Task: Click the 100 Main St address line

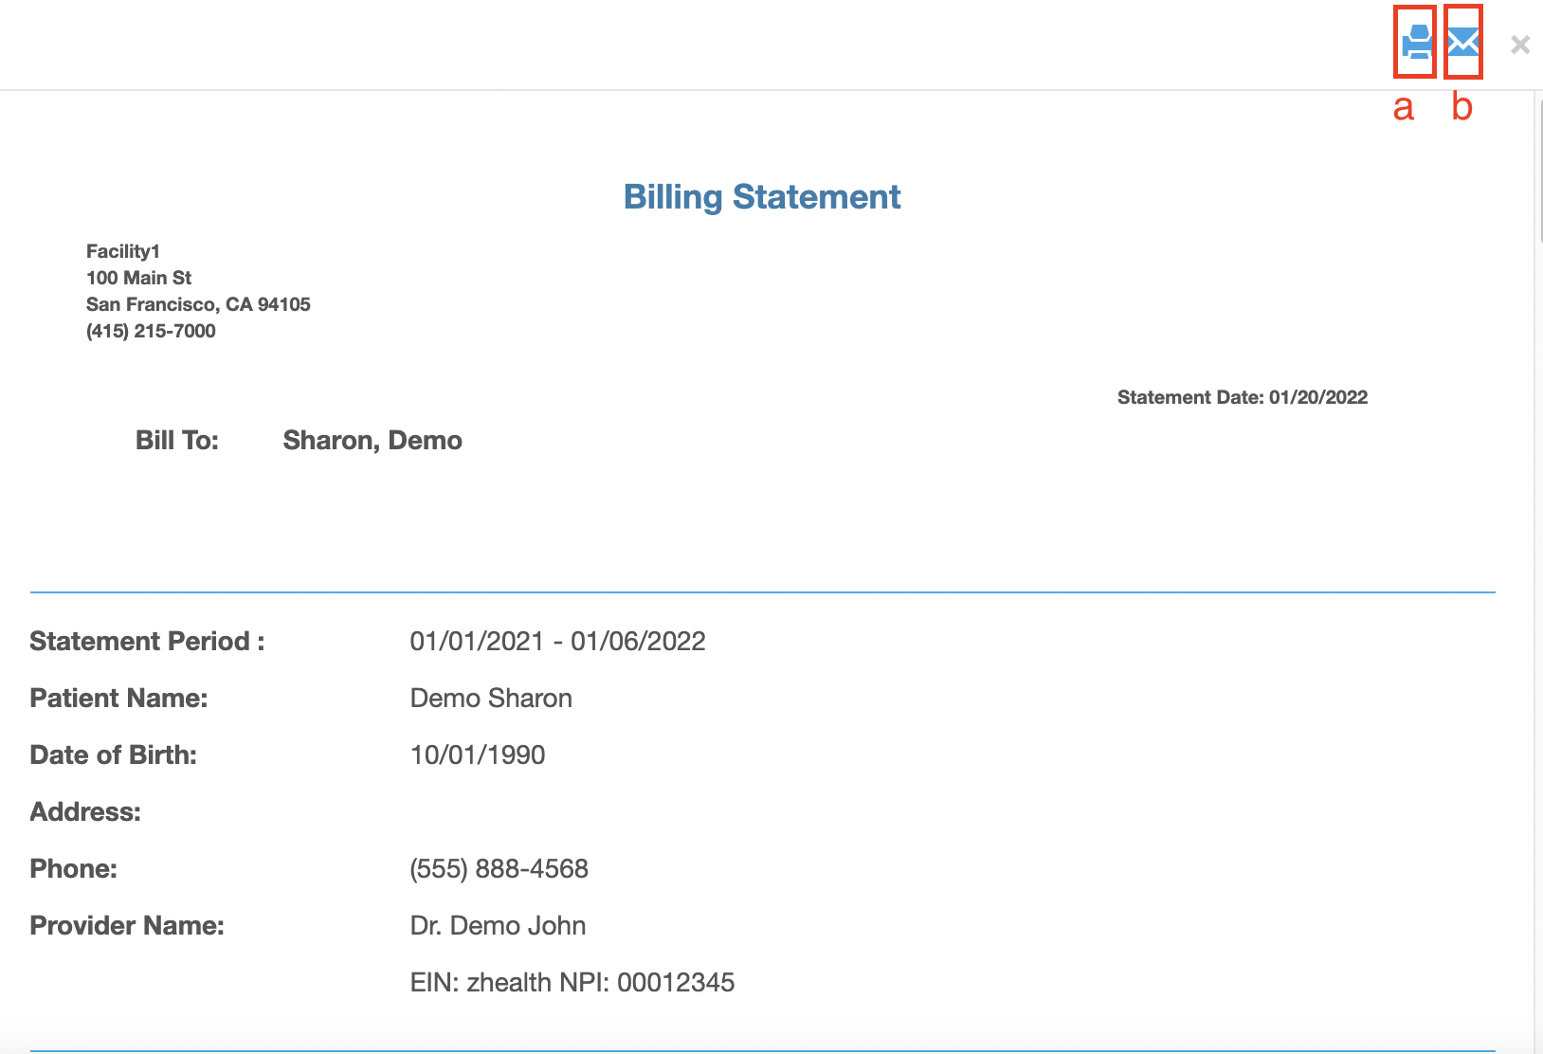Action: click(138, 278)
